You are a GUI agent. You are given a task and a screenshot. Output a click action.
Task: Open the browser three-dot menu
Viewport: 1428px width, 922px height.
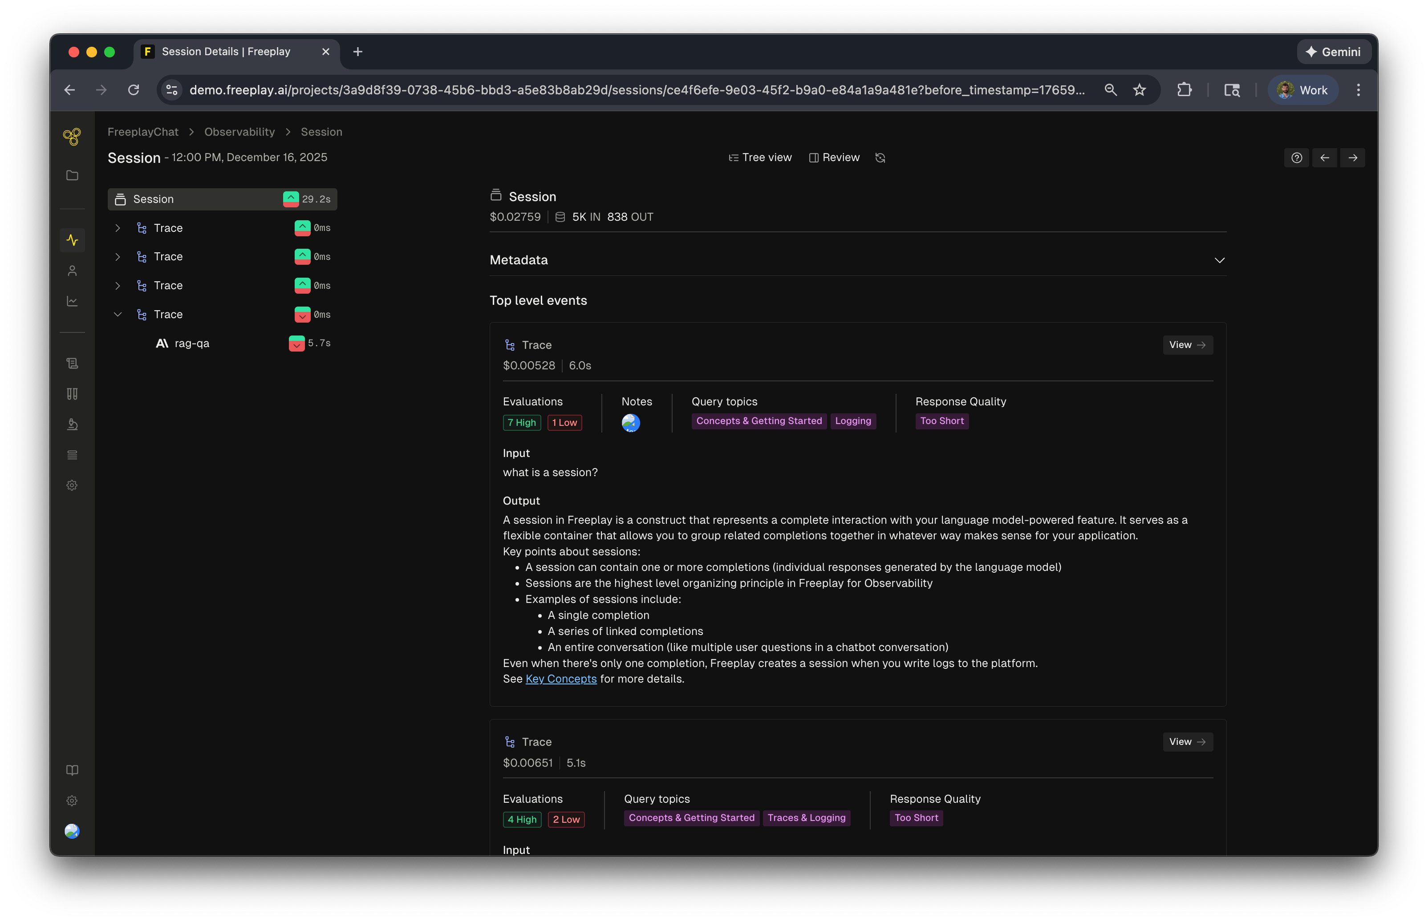(1358, 90)
